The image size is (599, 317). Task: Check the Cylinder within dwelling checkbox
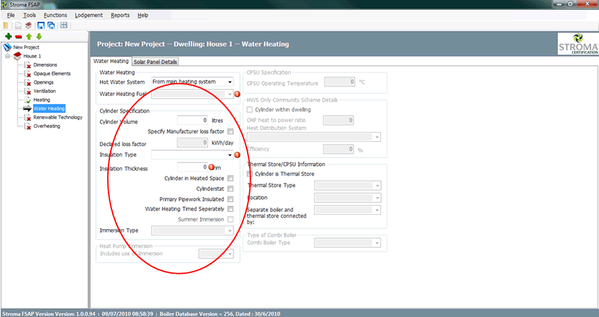(x=250, y=110)
